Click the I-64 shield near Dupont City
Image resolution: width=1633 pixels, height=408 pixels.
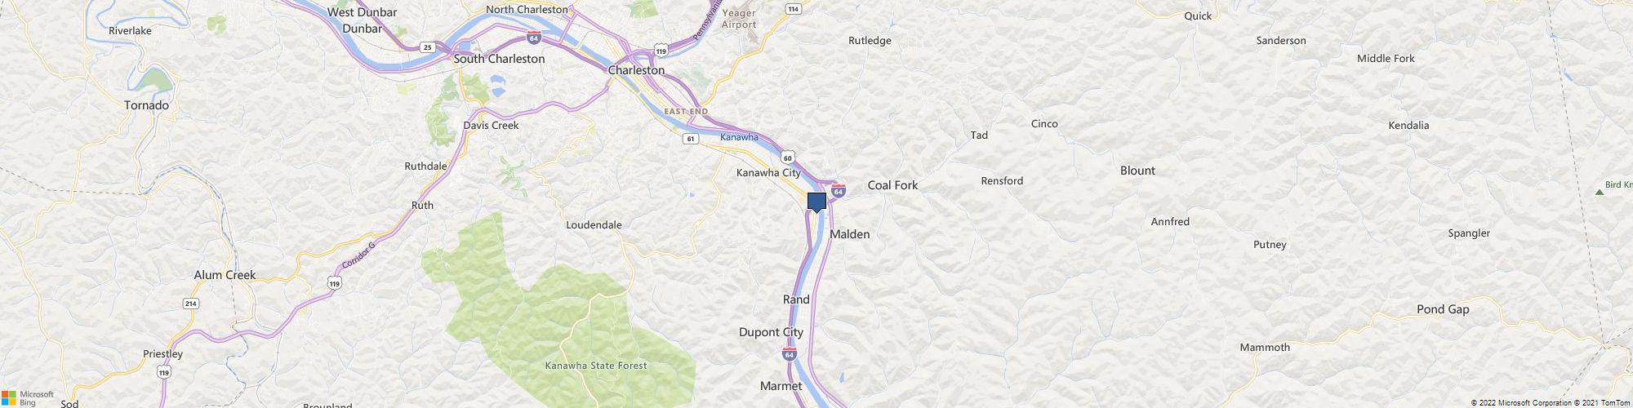(789, 354)
